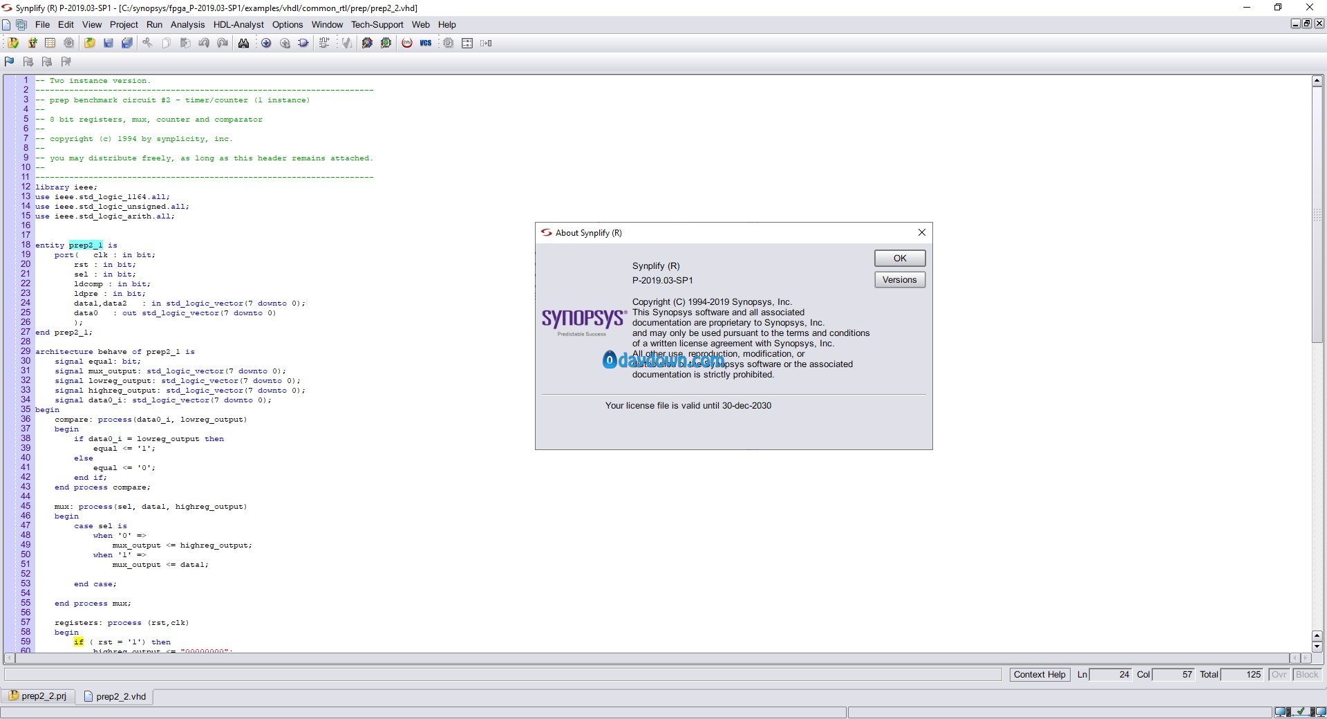The image size is (1327, 719).
Task: Click the Versions button in About dialog
Action: pos(900,280)
